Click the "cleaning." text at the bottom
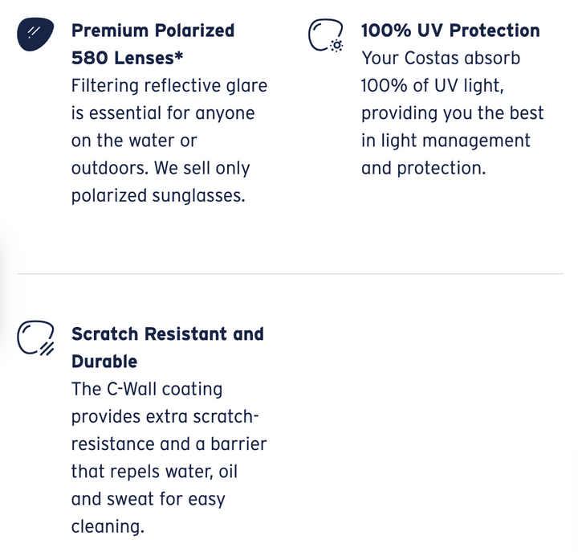578x552 pixels. pyautogui.click(x=108, y=526)
